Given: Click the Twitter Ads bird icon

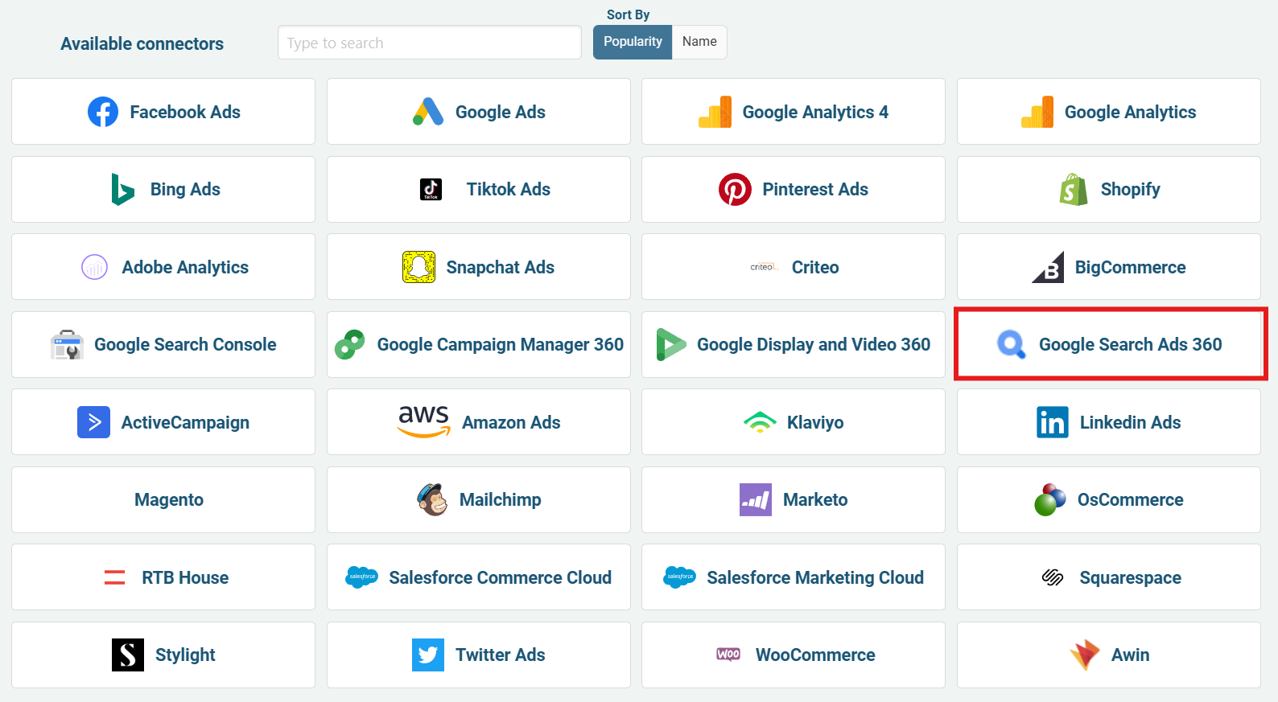Looking at the screenshot, I should (427, 655).
